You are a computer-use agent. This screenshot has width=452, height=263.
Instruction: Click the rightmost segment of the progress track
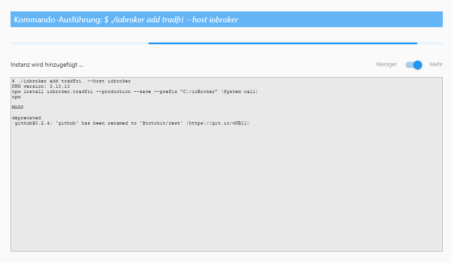click(x=433, y=43)
